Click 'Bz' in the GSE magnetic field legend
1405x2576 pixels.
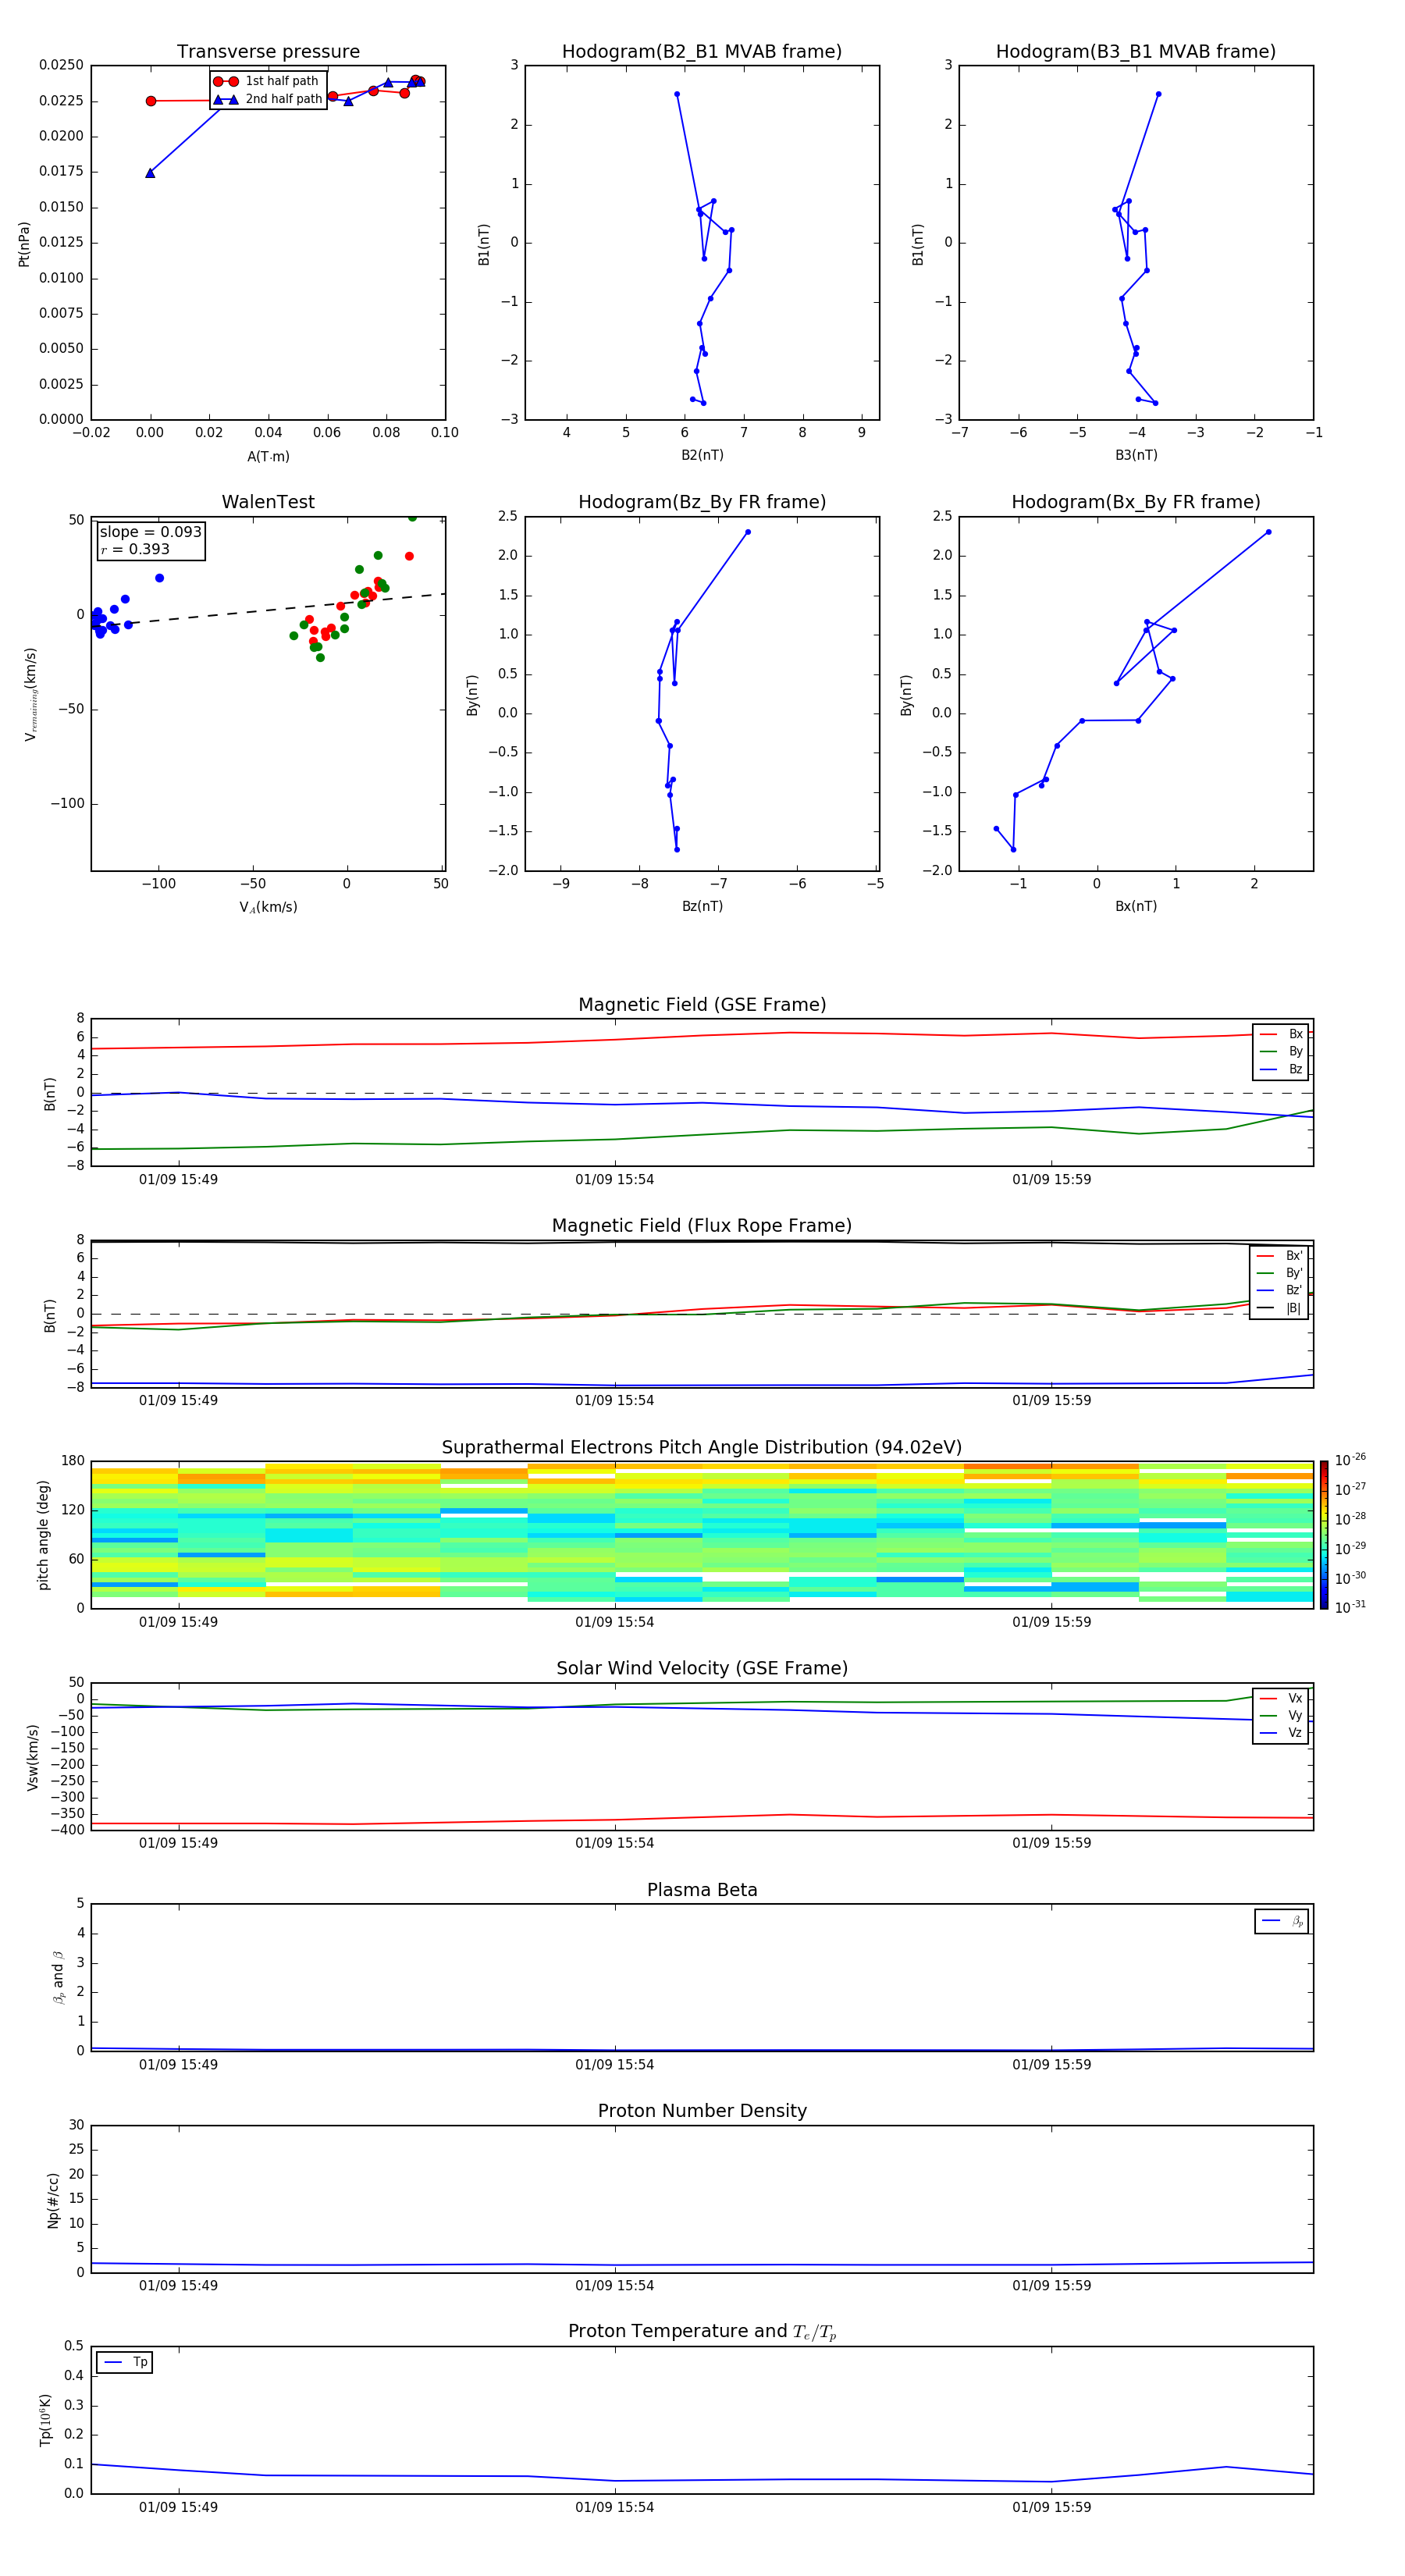coord(1295,1069)
